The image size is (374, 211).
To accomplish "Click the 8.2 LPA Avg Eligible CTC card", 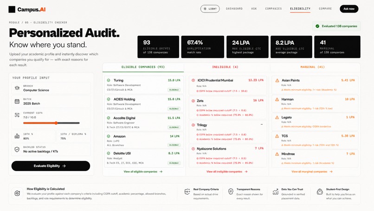I will point(291,47).
